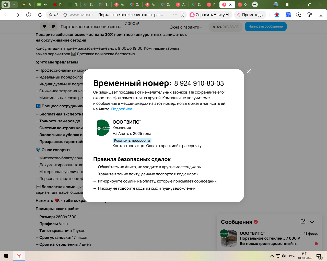
Task: Click the Временный номер heading
Action: click(x=132, y=83)
